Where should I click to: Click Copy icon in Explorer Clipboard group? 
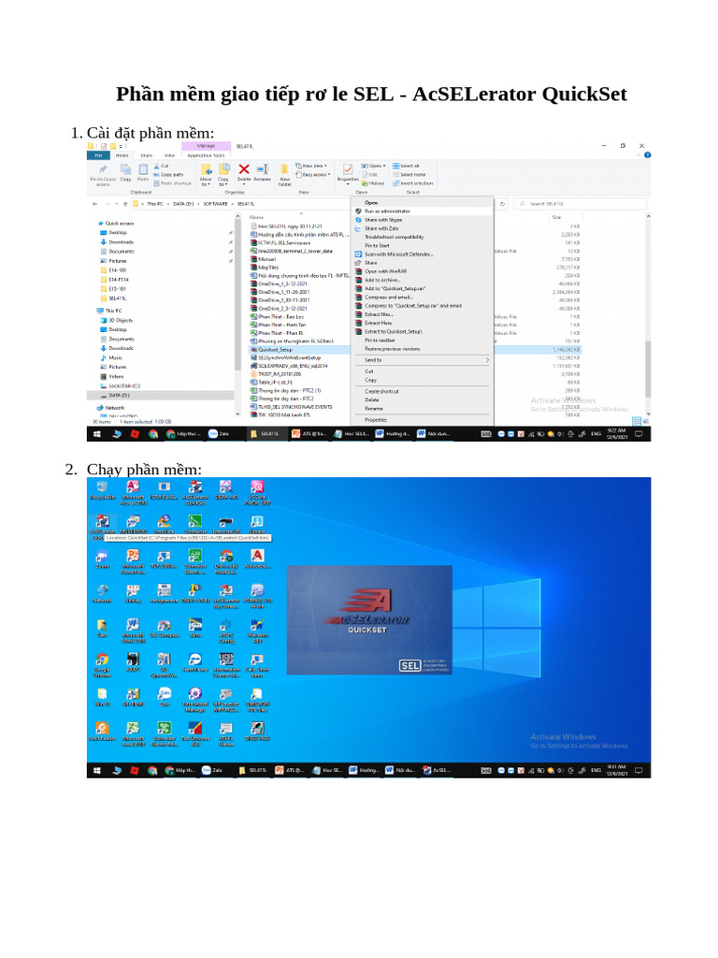point(125,172)
